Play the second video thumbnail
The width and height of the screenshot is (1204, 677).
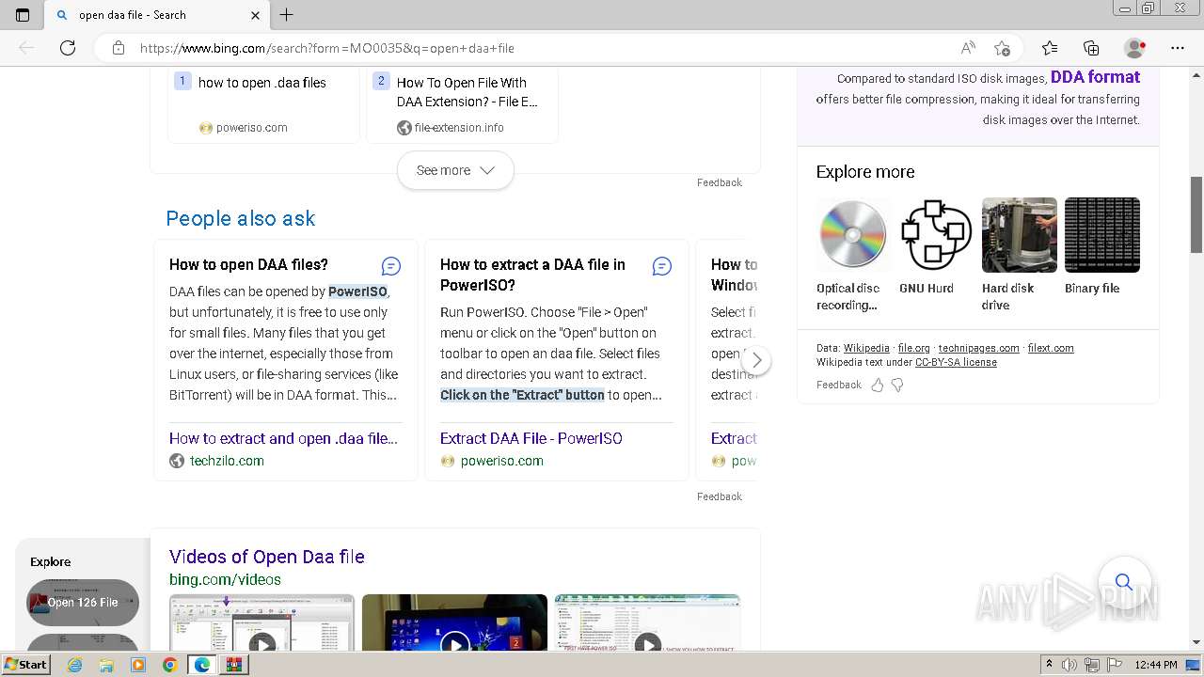coord(454,622)
